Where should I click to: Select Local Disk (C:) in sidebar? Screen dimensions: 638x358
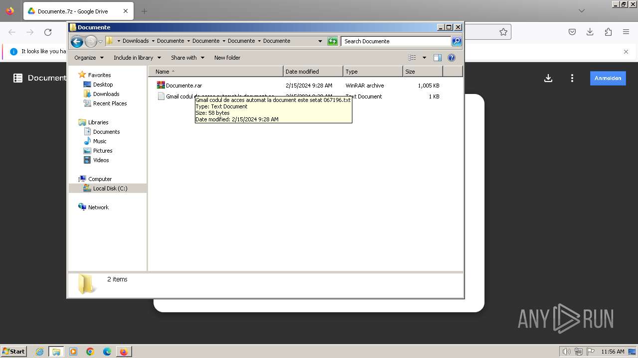tap(110, 188)
